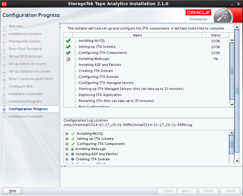
Task: Click Status column header in progress table
Action: tap(215, 35)
